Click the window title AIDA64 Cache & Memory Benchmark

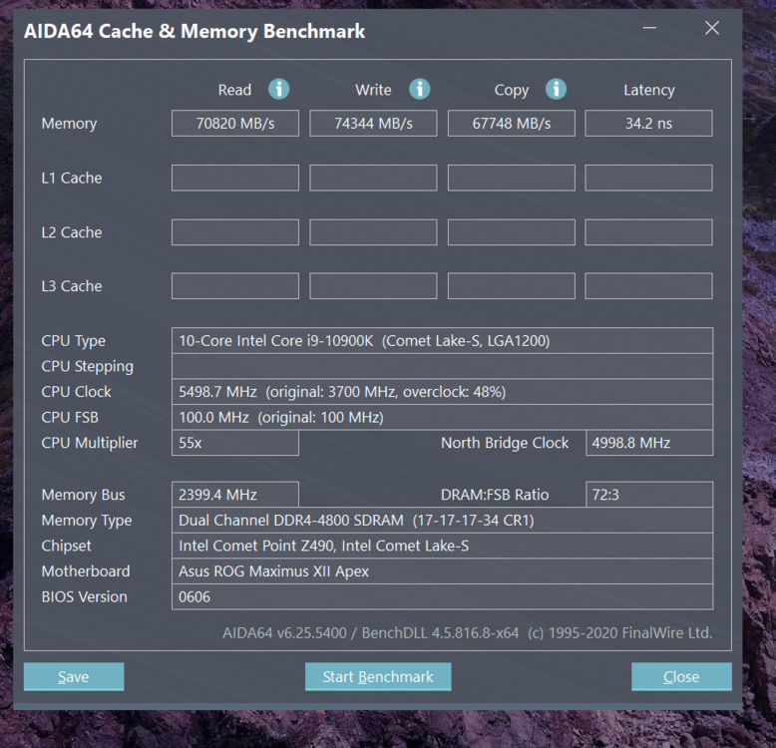pyautogui.click(x=194, y=31)
